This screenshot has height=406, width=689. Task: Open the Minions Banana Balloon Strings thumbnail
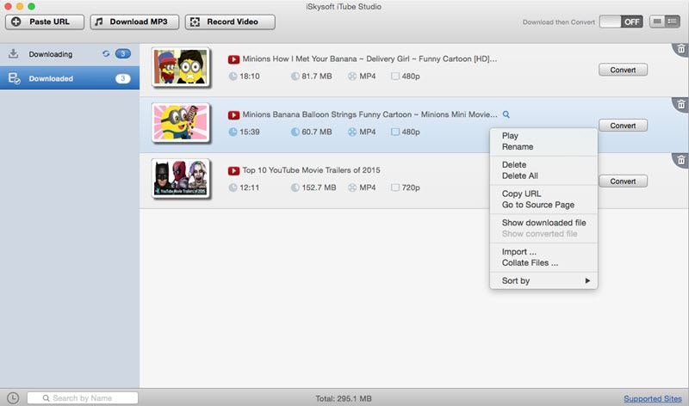pos(181,123)
